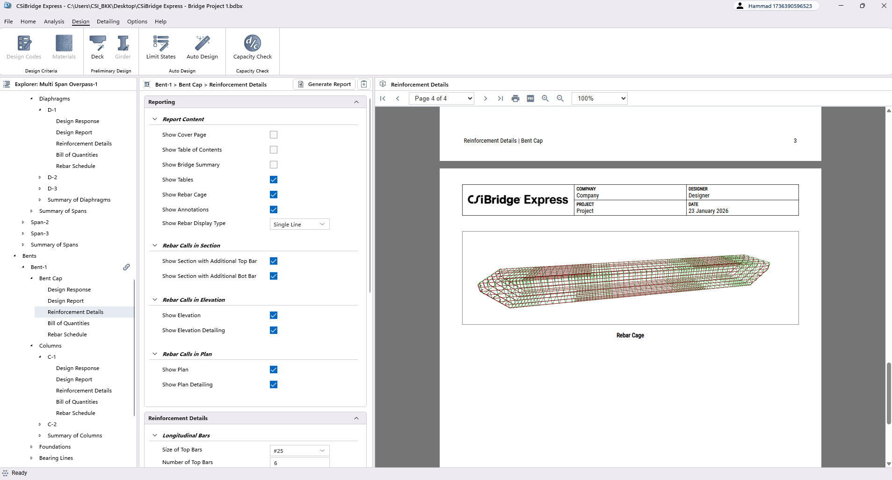Disable the Show Elevation Detailing checkbox
892x480 pixels.
pos(274,330)
